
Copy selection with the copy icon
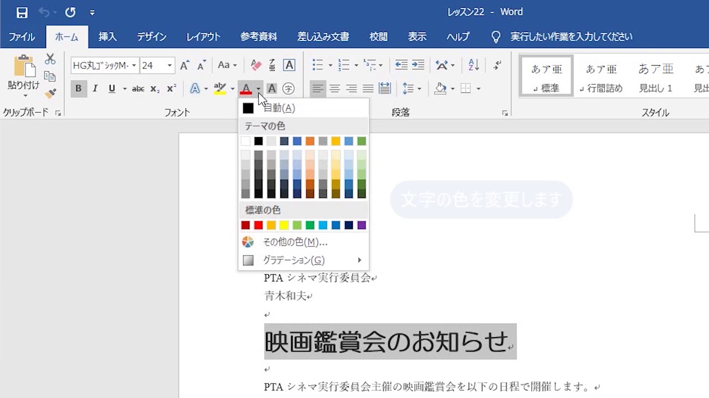(50, 77)
